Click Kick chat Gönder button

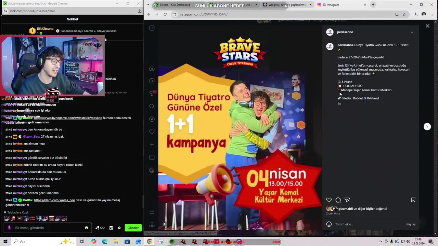pyautogui.click(x=133, y=228)
